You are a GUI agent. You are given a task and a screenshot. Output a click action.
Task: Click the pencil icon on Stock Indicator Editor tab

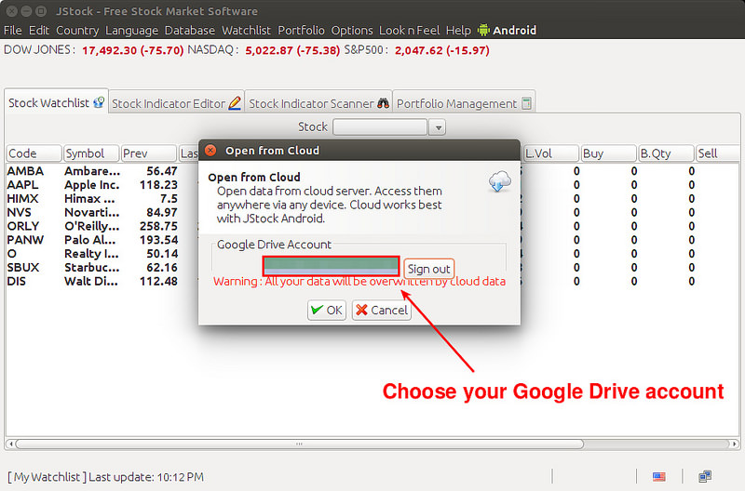[235, 103]
